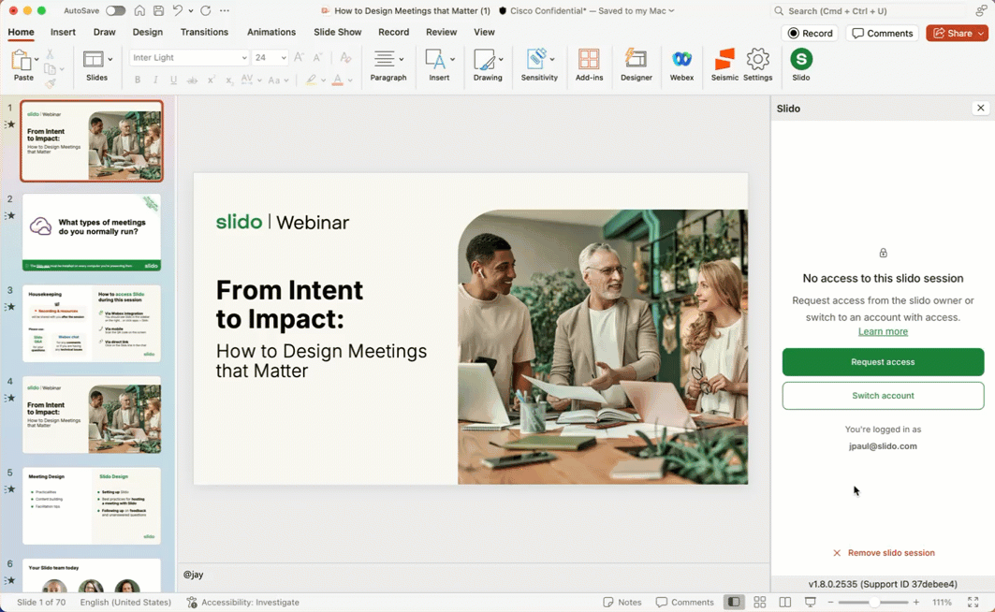The width and height of the screenshot is (995, 612).
Task: Click the Cut scissors icon
Action: 51,55
